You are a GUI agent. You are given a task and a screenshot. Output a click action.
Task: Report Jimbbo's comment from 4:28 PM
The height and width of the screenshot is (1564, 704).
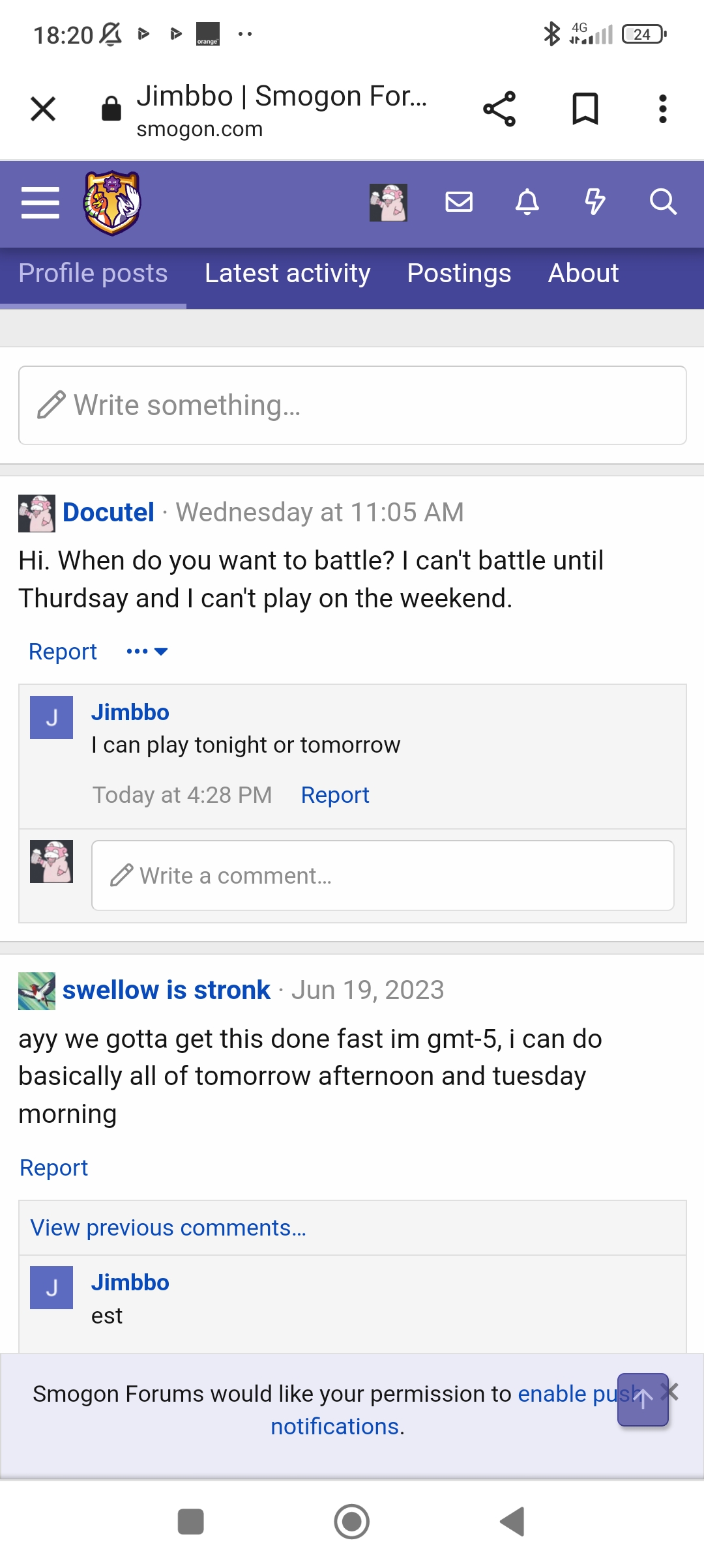pyautogui.click(x=335, y=795)
